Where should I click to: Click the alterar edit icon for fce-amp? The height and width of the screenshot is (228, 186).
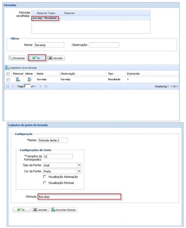[x=29, y=79]
